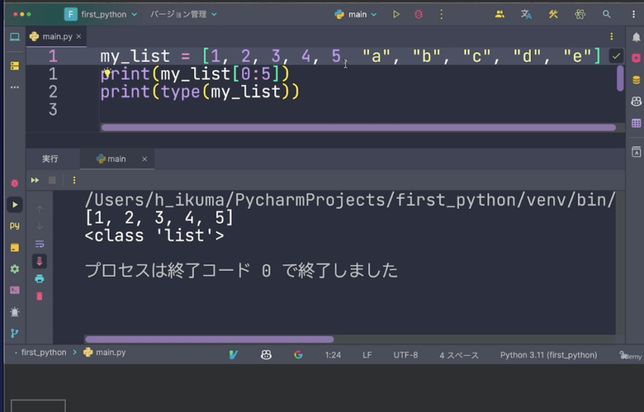Image resolution: width=644 pixels, height=412 pixels.
Task: Show more tool windows ellipsis
Action: [x=15, y=87]
